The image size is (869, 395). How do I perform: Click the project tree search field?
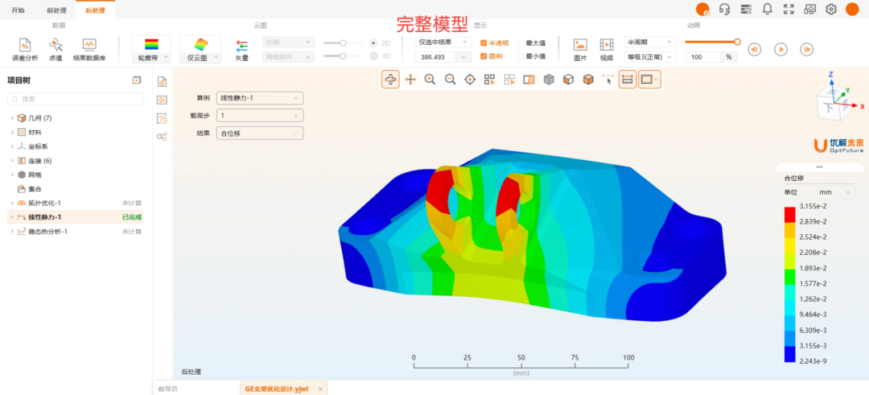[x=76, y=99]
